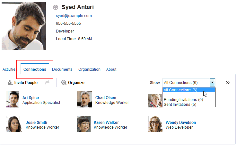
Task: Click the Organize connections icon
Action: pyautogui.click(x=64, y=83)
